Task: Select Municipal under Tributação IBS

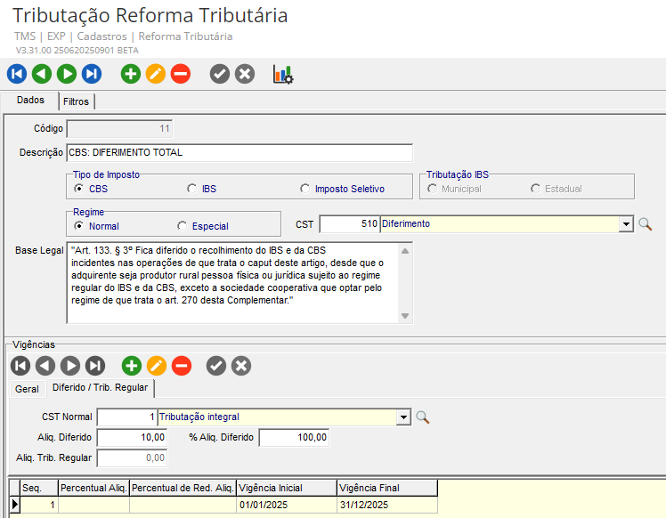Action: [x=433, y=189]
